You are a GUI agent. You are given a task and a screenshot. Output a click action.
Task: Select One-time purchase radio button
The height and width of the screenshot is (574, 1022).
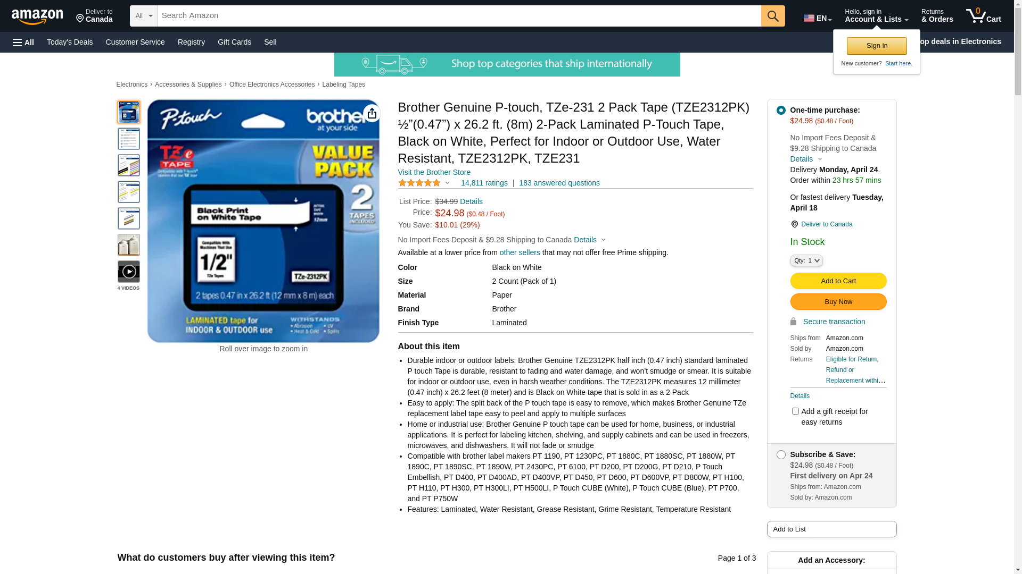tap(781, 110)
